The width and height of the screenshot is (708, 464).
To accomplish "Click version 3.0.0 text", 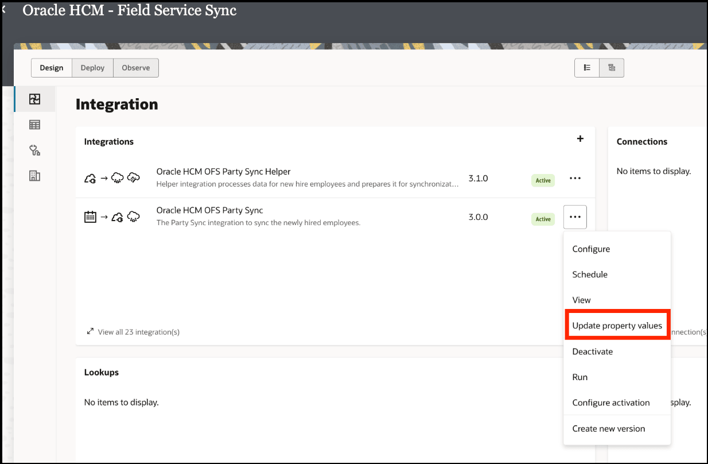I will point(479,217).
